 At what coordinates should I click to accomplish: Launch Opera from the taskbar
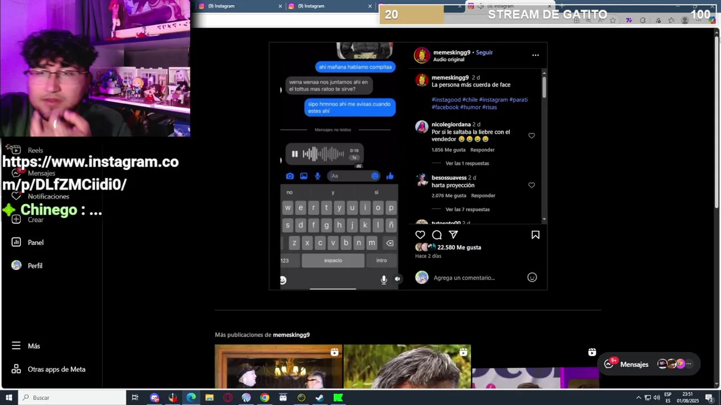[228, 398]
